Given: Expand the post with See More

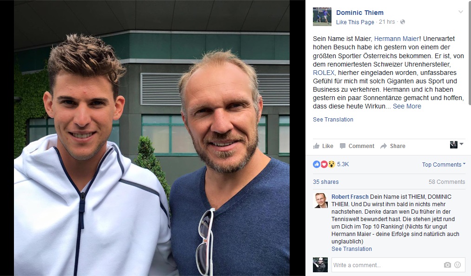Looking at the screenshot, I should point(407,106).
